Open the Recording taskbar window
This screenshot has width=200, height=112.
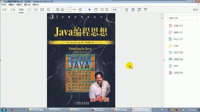pos(100,110)
